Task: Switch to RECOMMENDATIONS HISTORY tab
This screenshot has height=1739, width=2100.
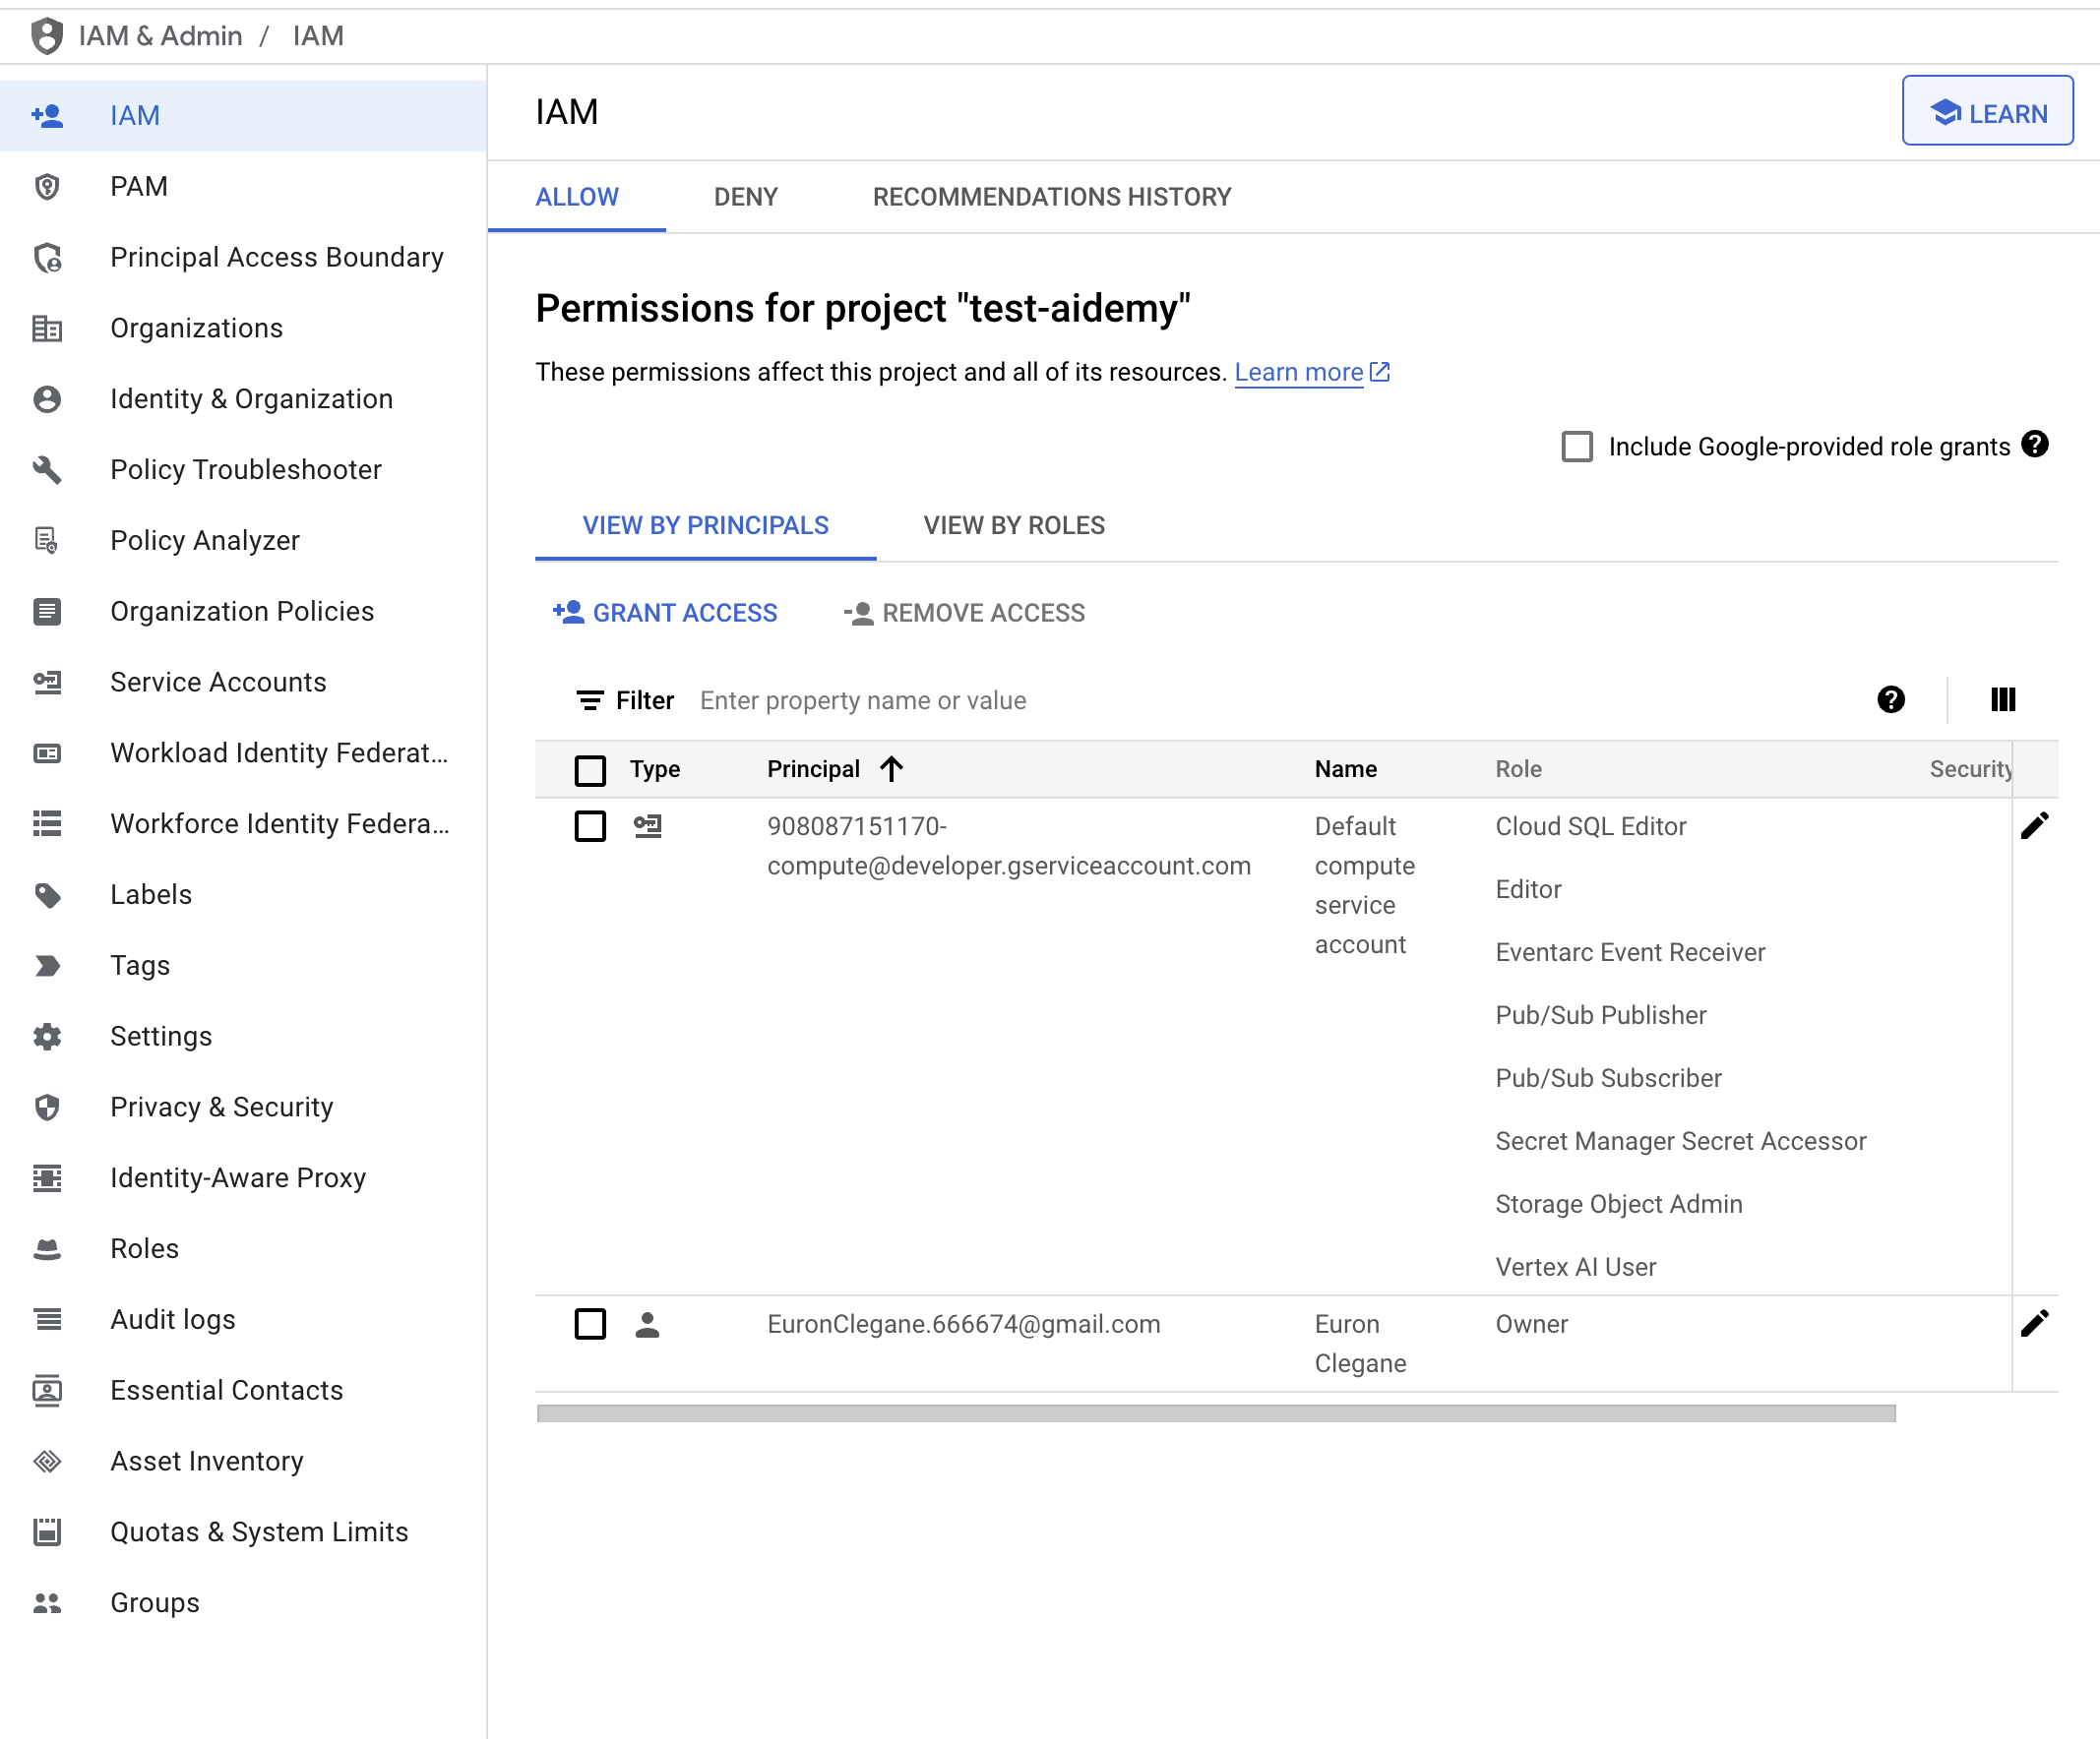Action: click(x=1052, y=195)
